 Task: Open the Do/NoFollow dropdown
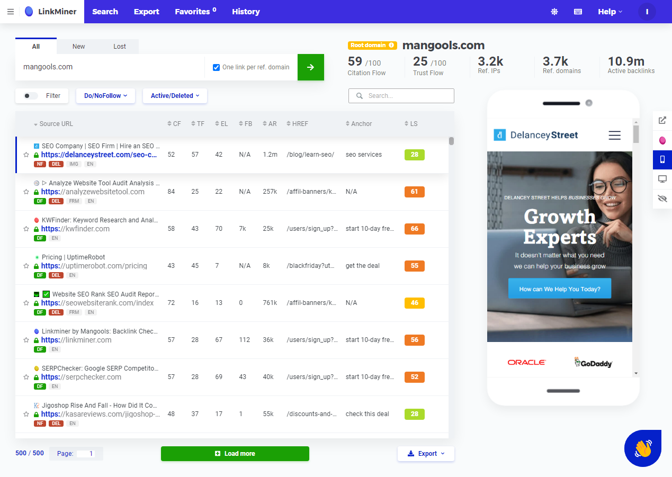point(106,96)
